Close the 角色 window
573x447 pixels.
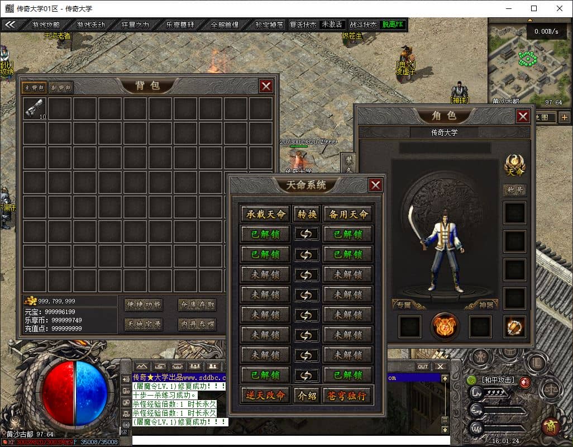(523, 116)
